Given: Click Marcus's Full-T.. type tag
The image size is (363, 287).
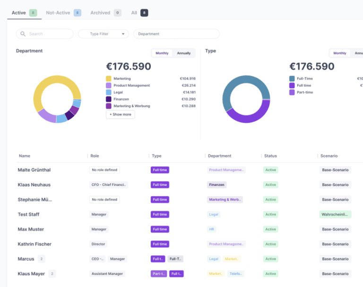Looking at the screenshot, I should (x=175, y=259).
